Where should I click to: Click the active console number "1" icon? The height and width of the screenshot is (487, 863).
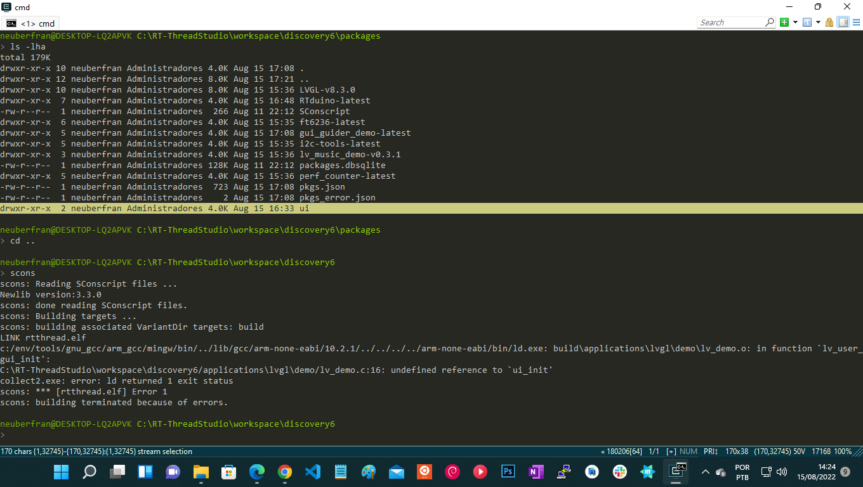click(x=807, y=22)
